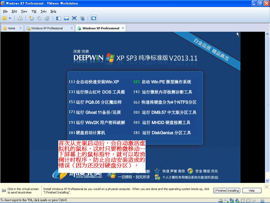This screenshot has width=270, height=203.
Task: Choose option [8] run DM9.57 partition tool
Action: point(165,112)
